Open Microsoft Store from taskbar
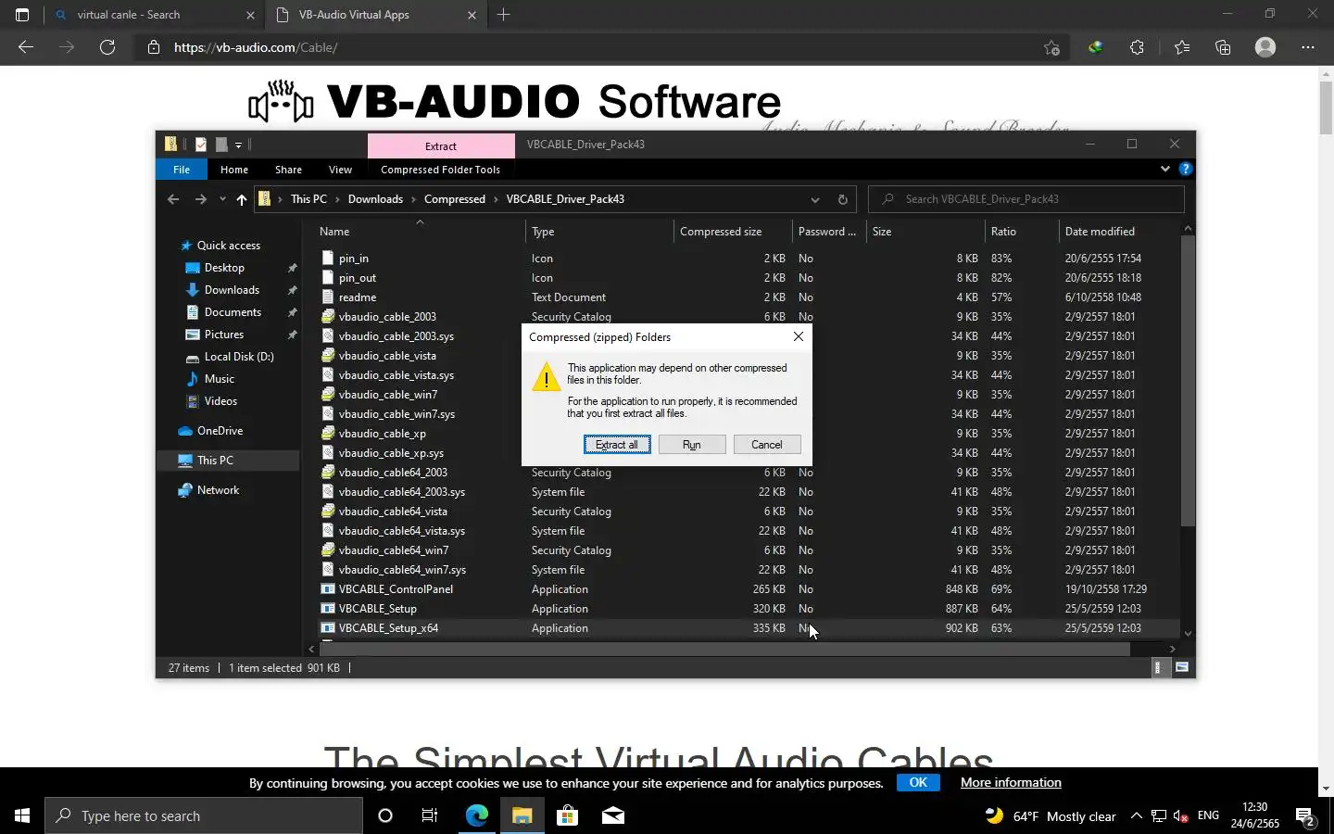 [x=567, y=815]
